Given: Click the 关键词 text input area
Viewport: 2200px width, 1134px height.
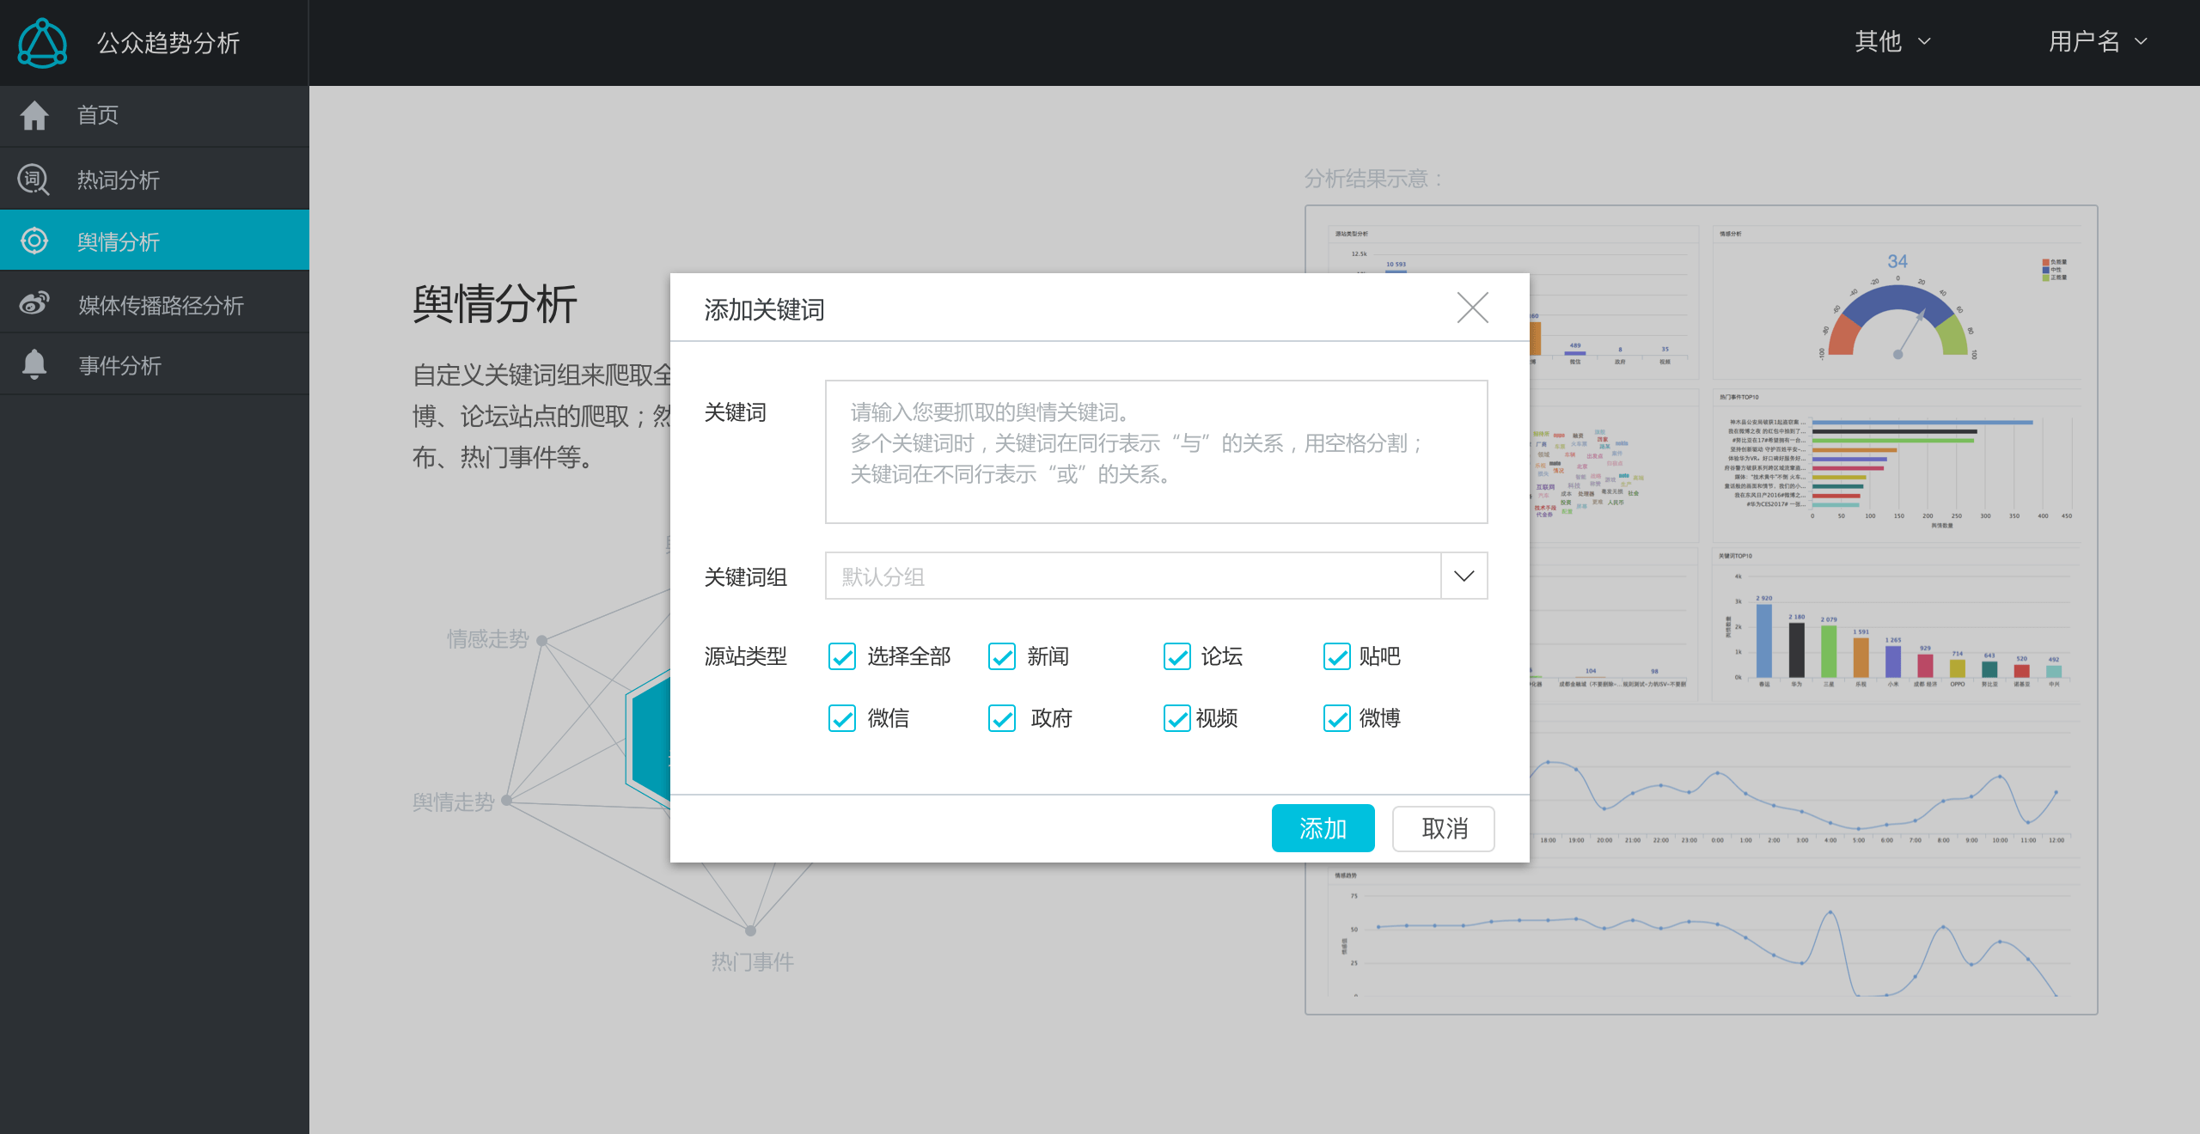Looking at the screenshot, I should (1156, 452).
